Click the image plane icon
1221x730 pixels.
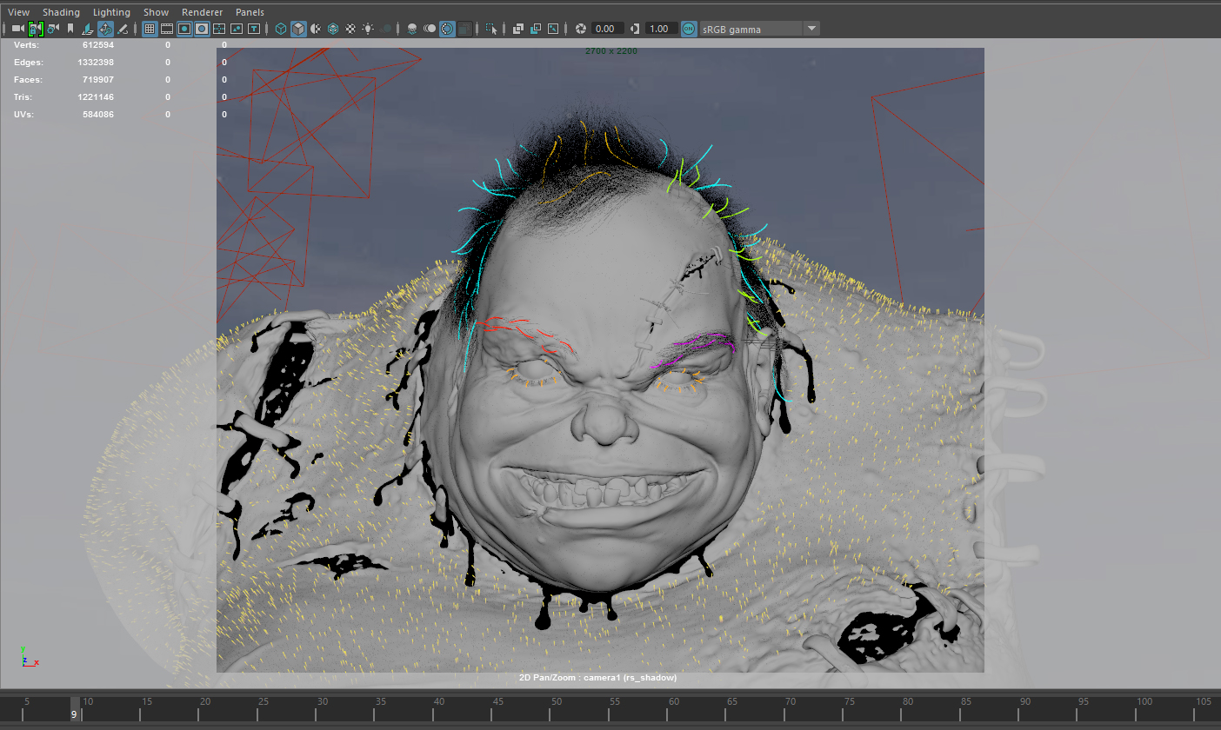click(x=88, y=29)
